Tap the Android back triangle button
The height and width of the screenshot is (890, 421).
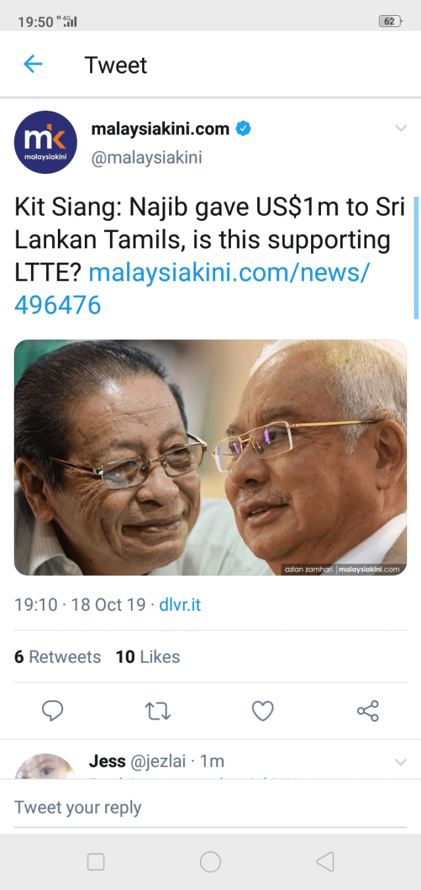(x=326, y=862)
